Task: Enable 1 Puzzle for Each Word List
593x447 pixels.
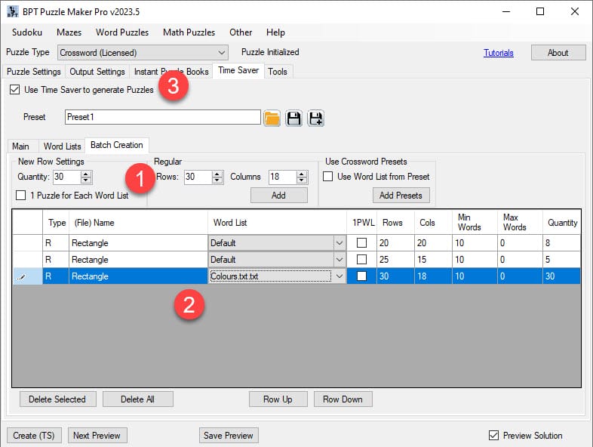Action: click(22, 196)
